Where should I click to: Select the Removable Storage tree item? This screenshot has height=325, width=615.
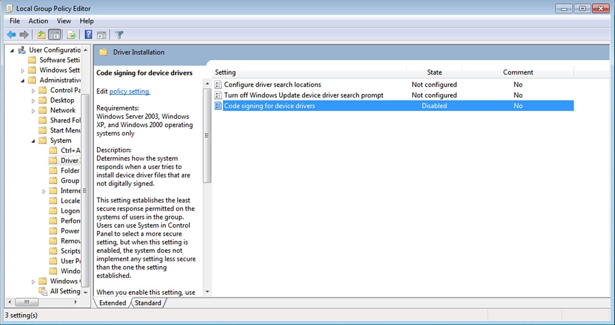[x=70, y=241]
